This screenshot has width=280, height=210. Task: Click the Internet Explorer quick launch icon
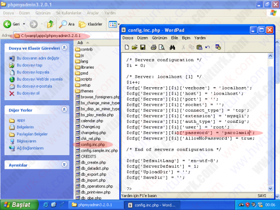tap(46, 205)
